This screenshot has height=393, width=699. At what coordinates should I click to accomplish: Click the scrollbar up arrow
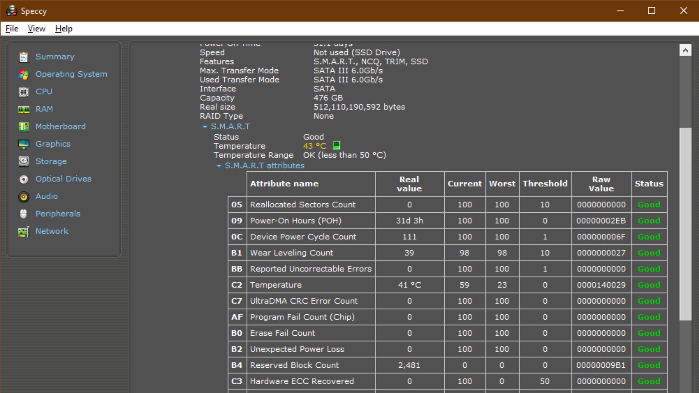(685, 50)
